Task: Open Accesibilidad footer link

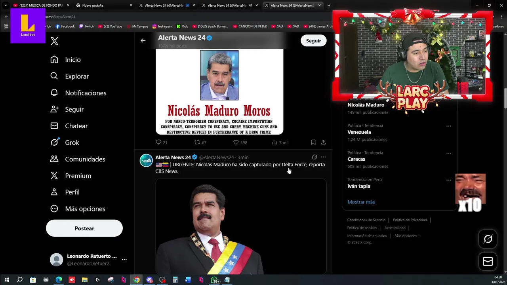Action: pos(395,228)
